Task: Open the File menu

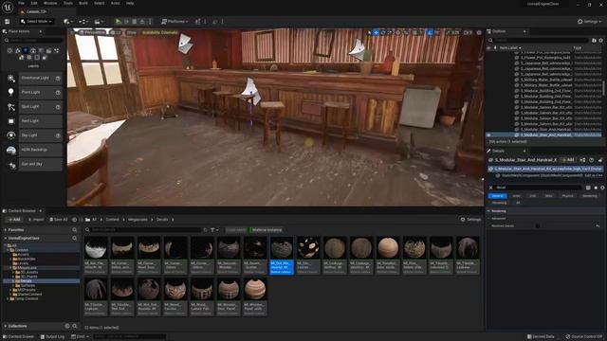Action: [21, 3]
